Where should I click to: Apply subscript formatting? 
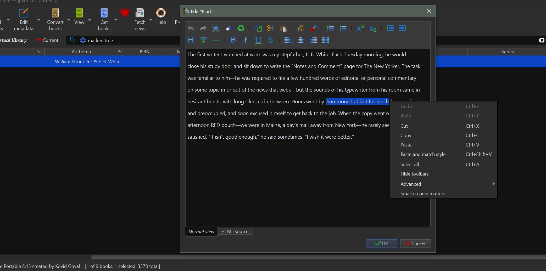pyautogui.click(x=373, y=28)
